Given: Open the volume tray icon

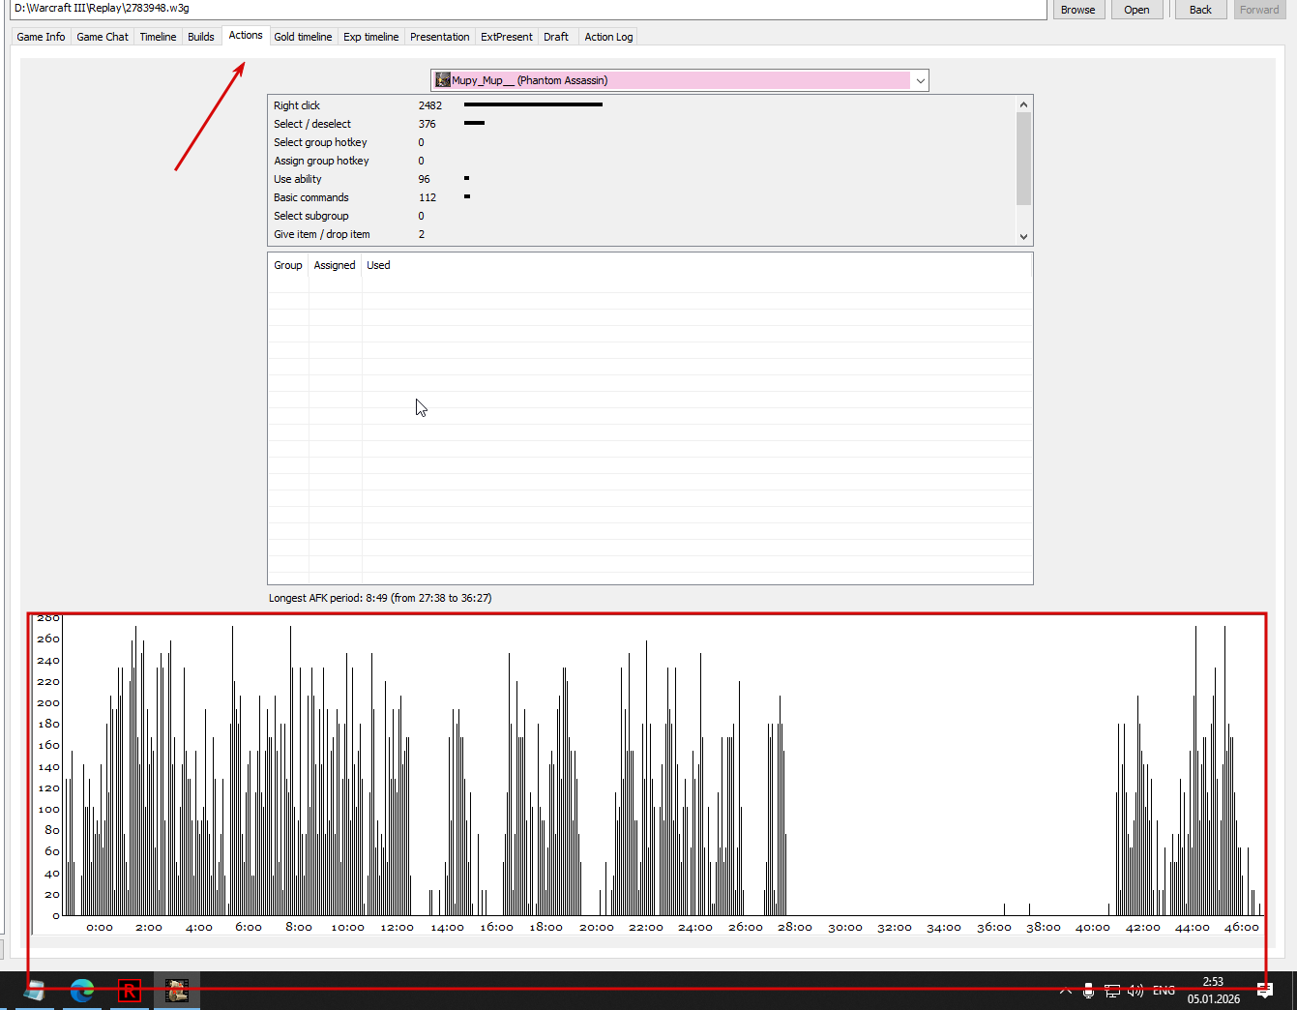Looking at the screenshot, I should click(1135, 991).
